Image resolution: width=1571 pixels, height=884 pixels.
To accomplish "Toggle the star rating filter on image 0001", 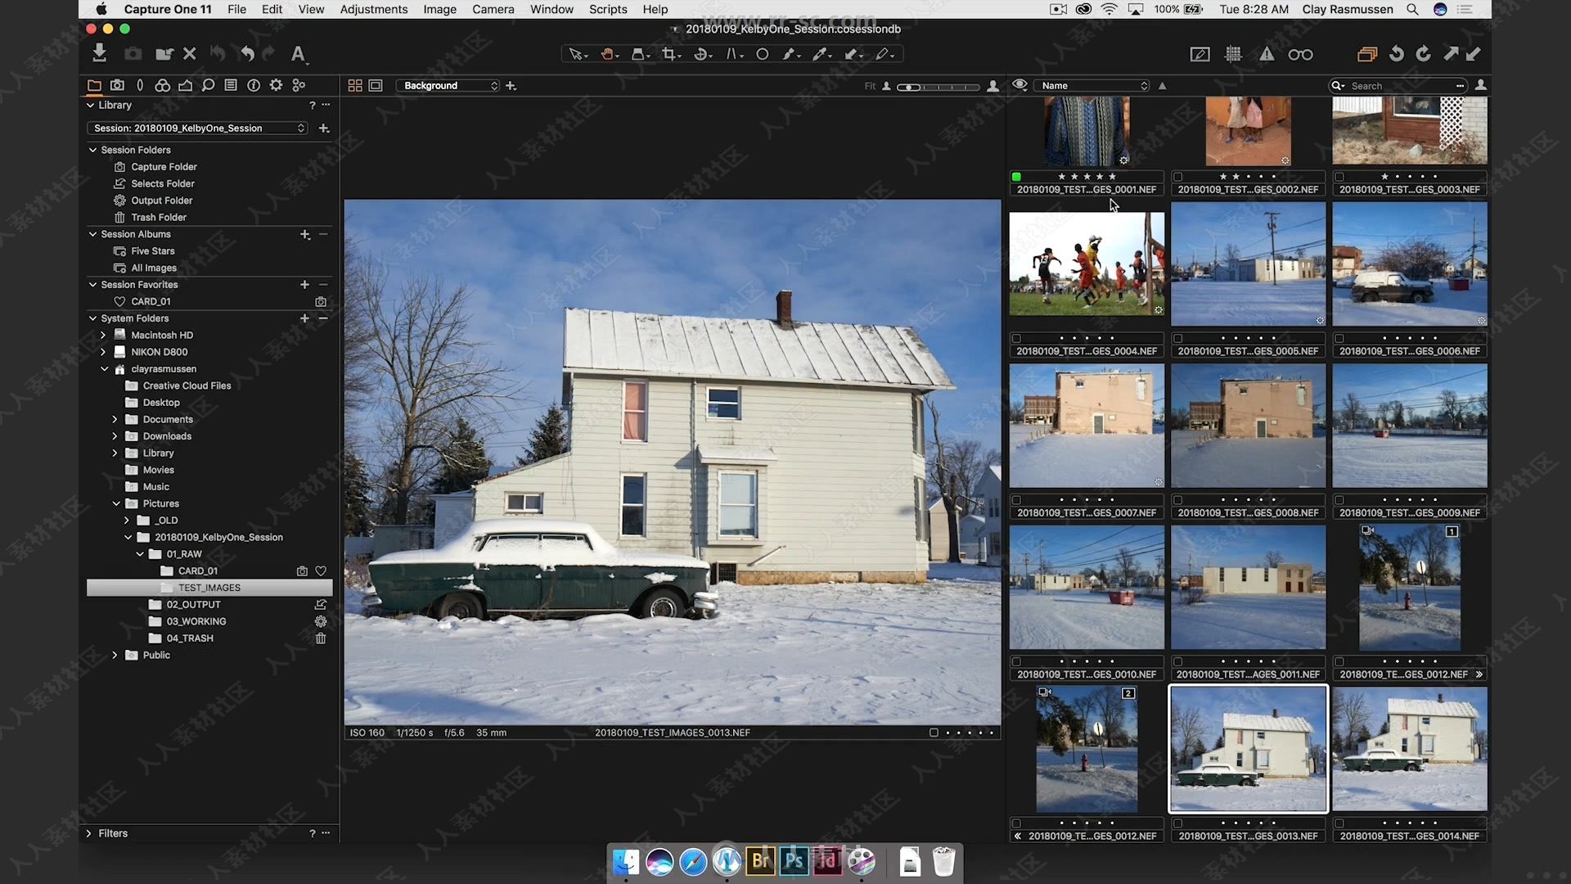I will [x=1087, y=176].
